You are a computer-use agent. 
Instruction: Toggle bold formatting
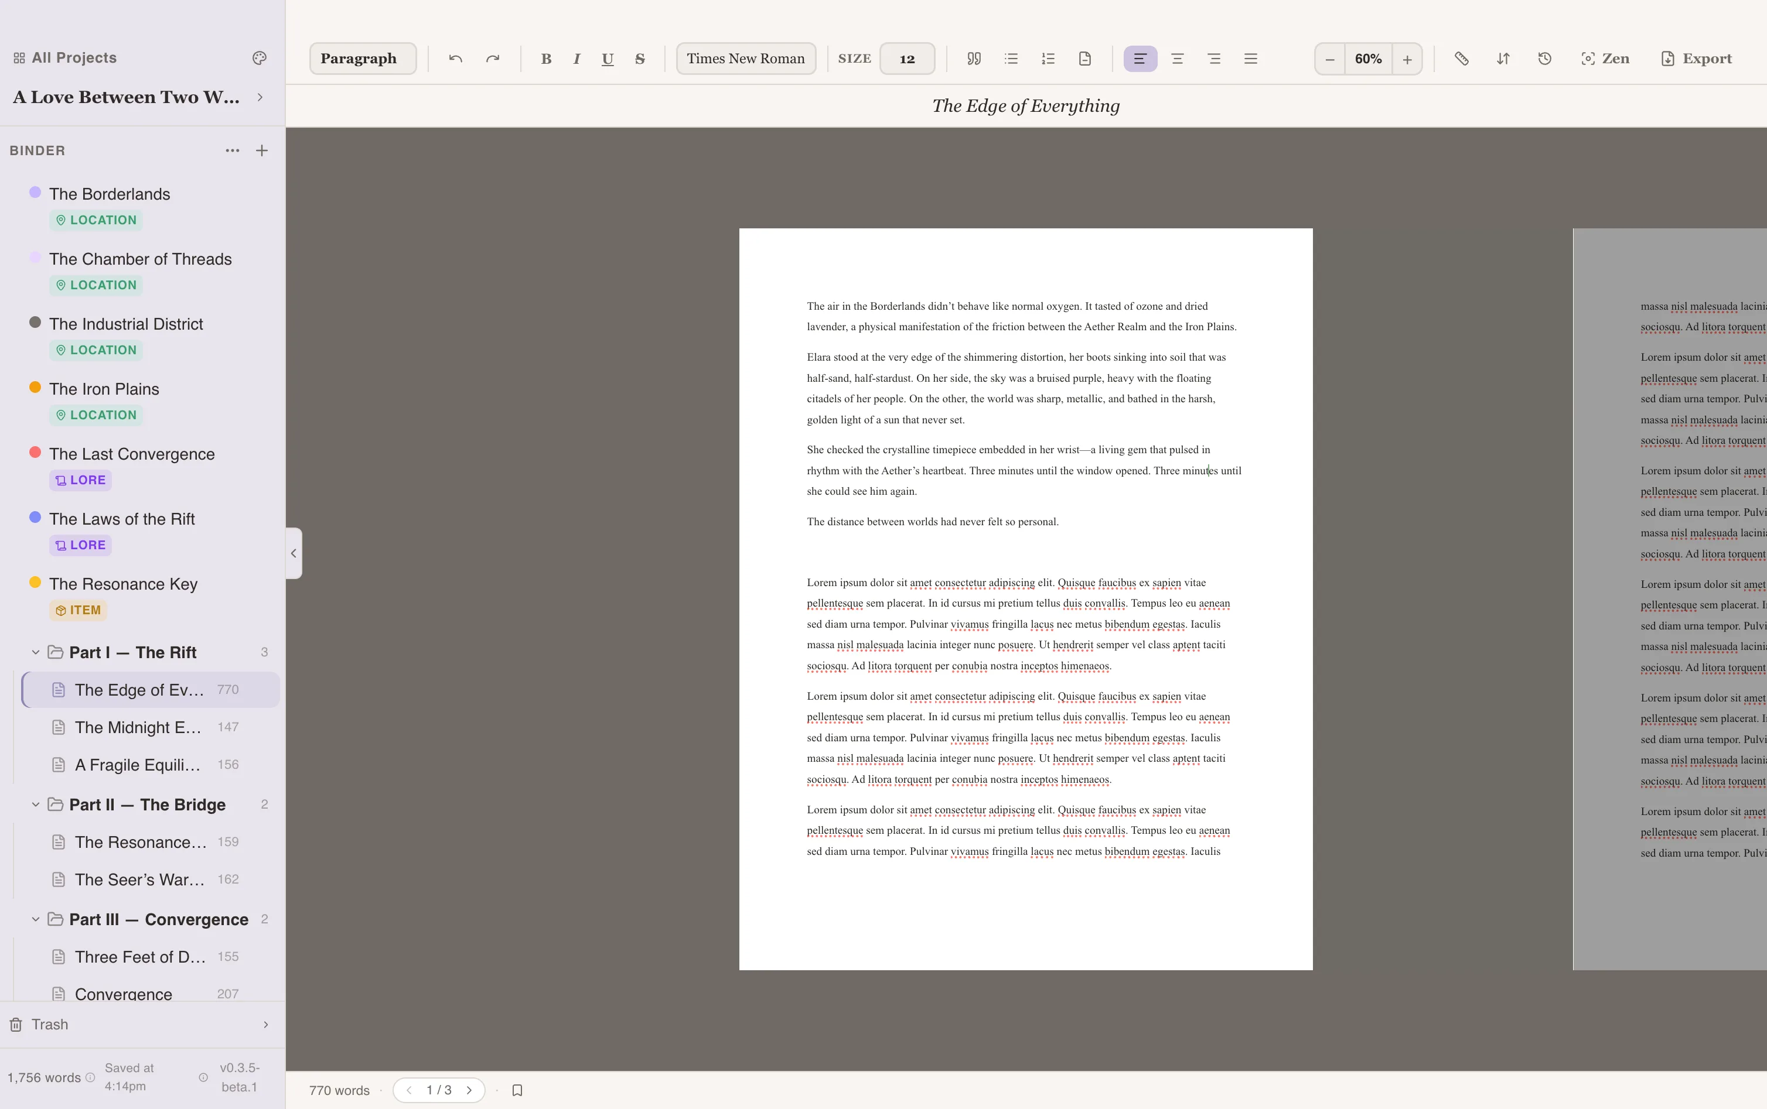546,59
